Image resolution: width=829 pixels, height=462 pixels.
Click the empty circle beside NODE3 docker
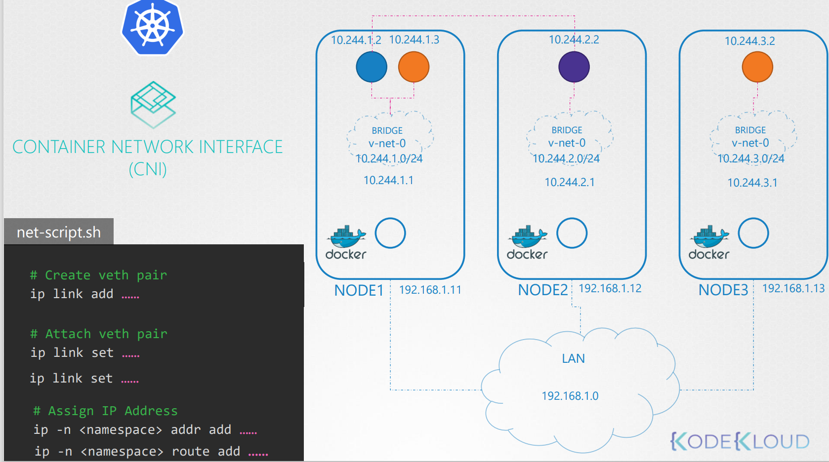coord(753,233)
